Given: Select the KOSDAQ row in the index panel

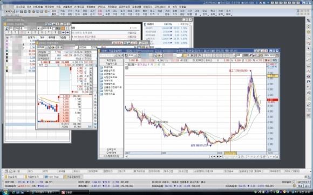Looking at the screenshot, I should (x=167, y=35).
